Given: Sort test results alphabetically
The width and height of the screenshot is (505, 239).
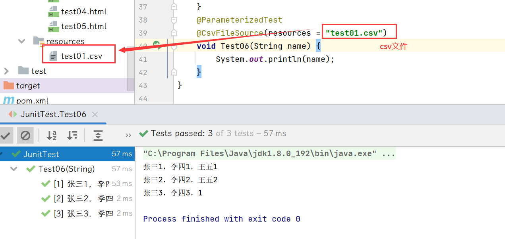Looking at the screenshot, I should (51, 136).
